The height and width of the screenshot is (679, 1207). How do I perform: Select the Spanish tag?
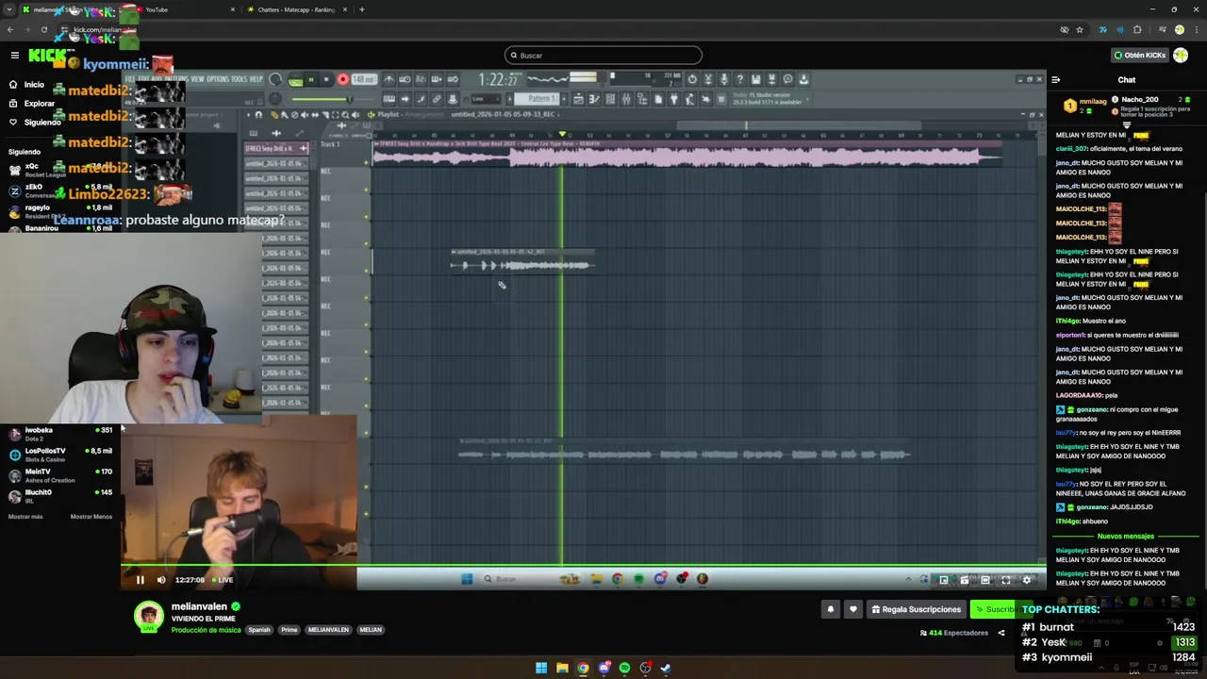click(259, 630)
